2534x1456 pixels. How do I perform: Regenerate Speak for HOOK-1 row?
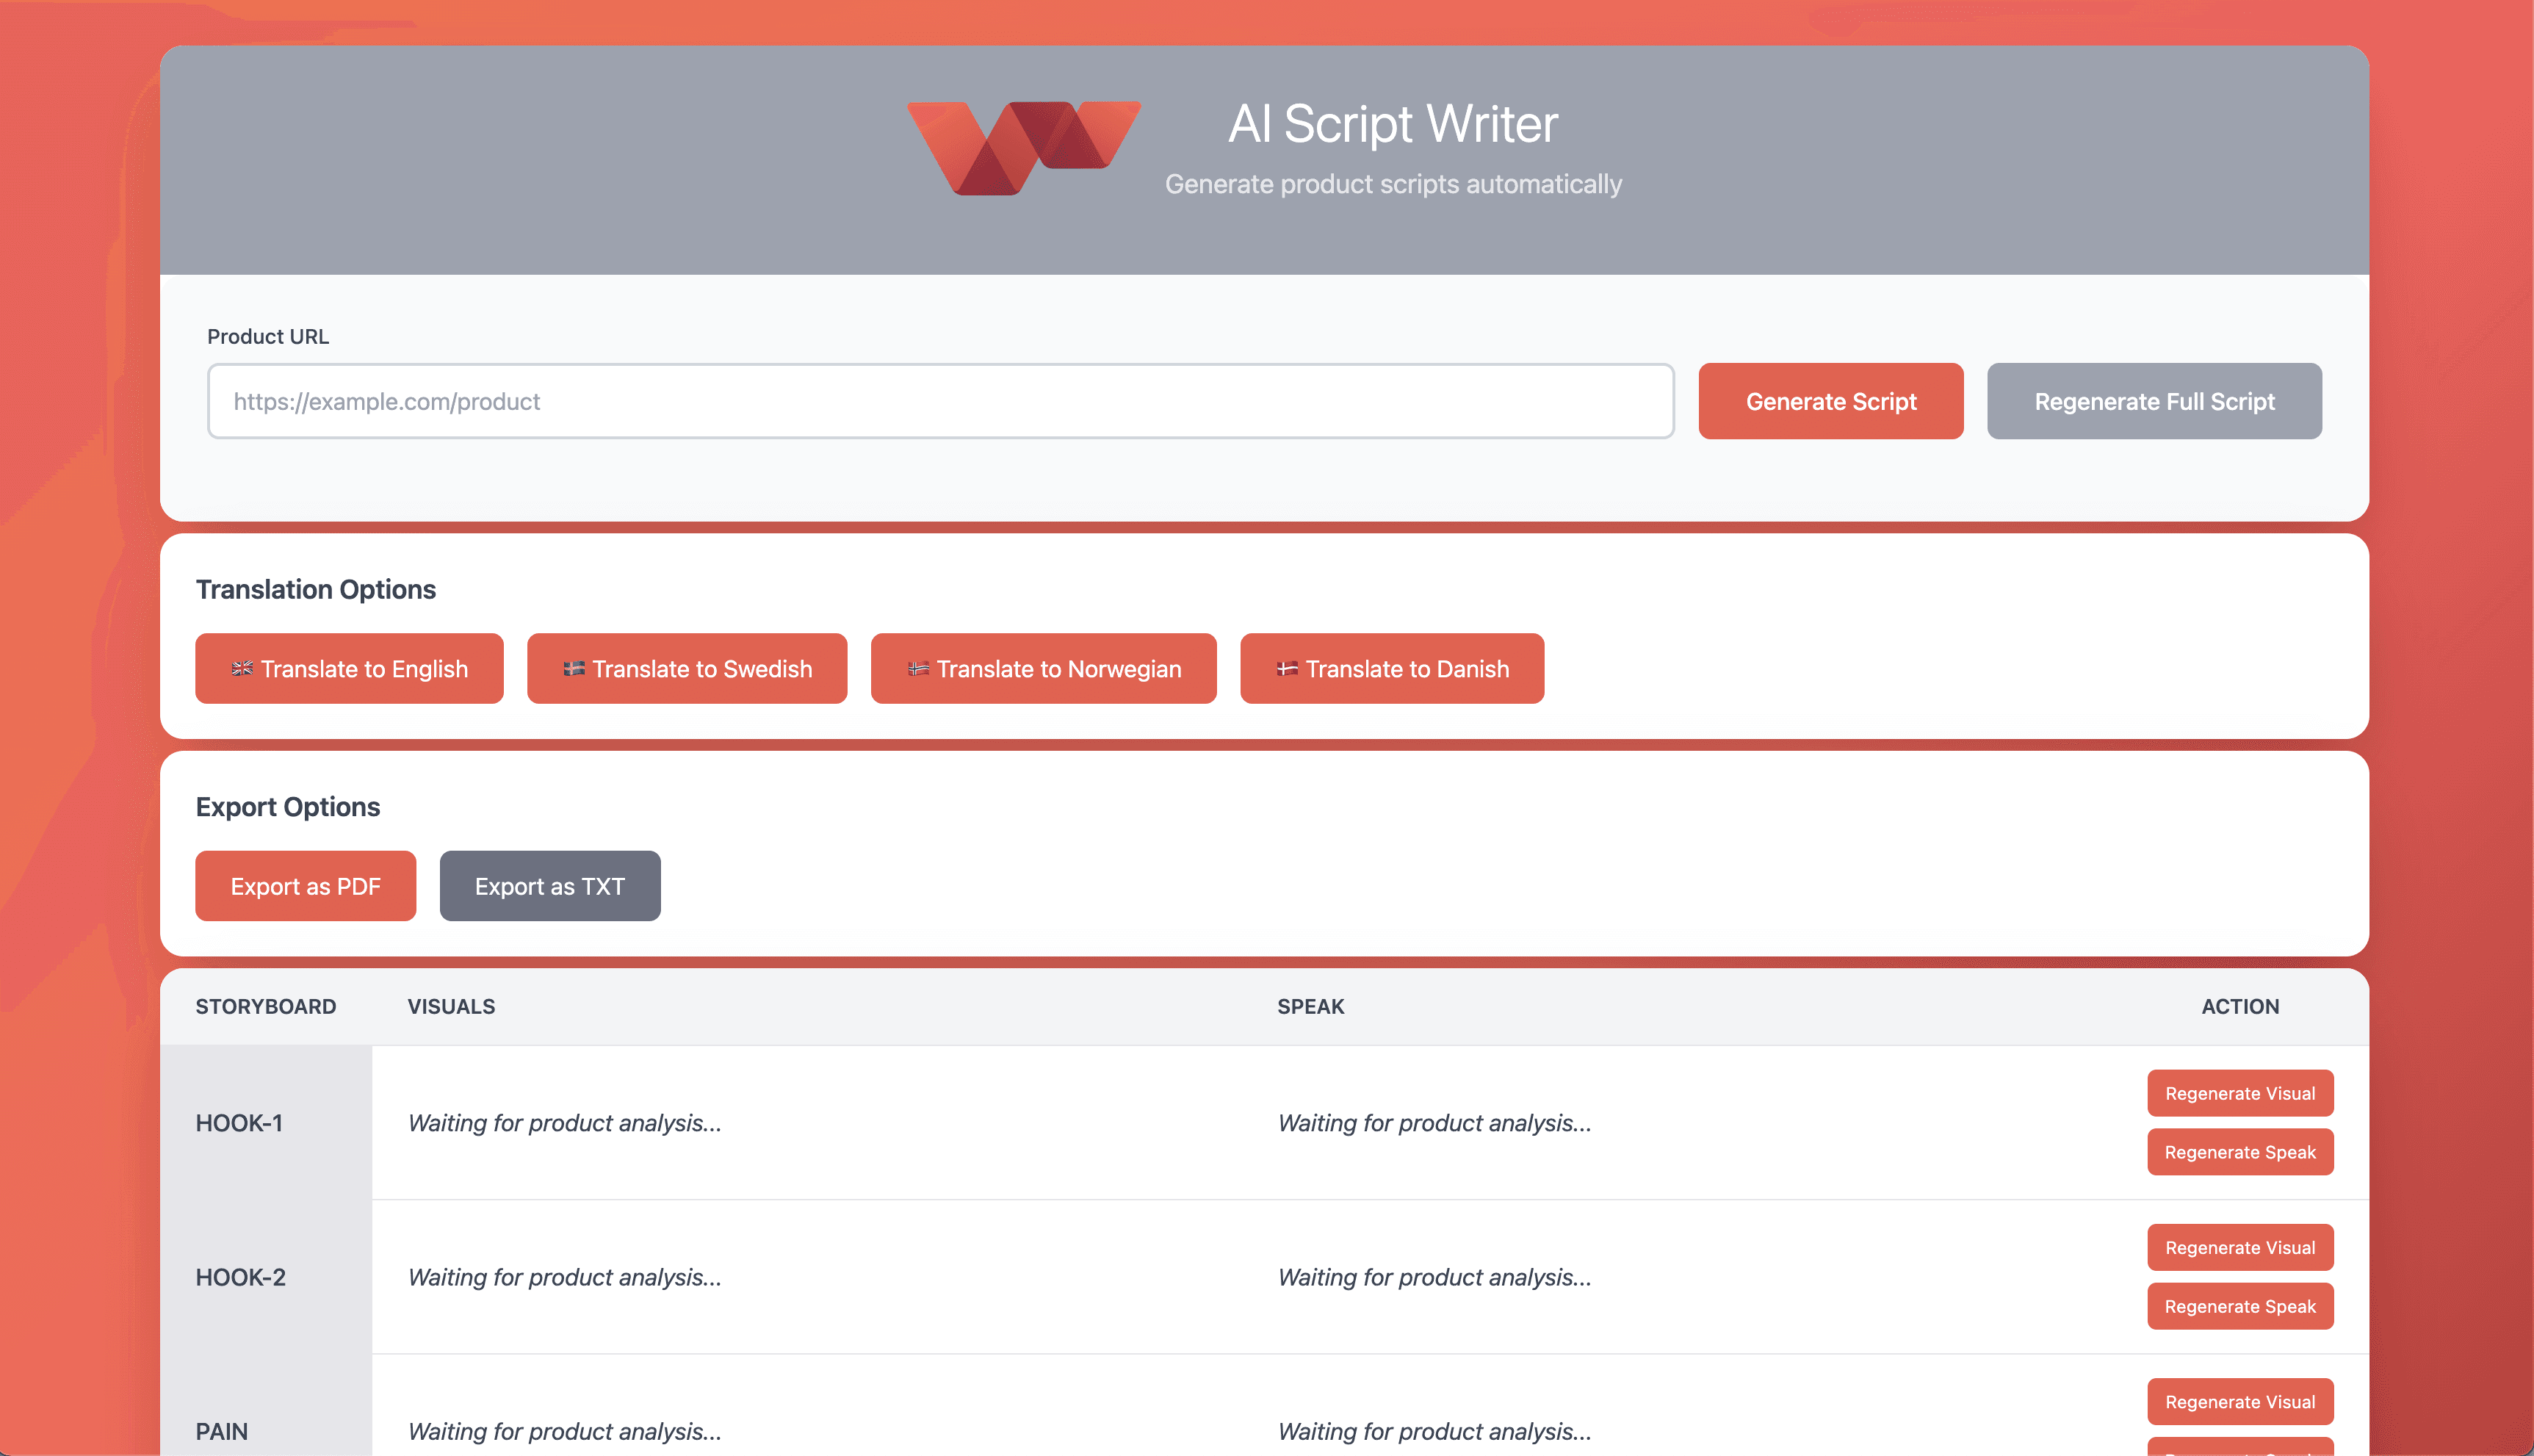[x=2239, y=1152]
